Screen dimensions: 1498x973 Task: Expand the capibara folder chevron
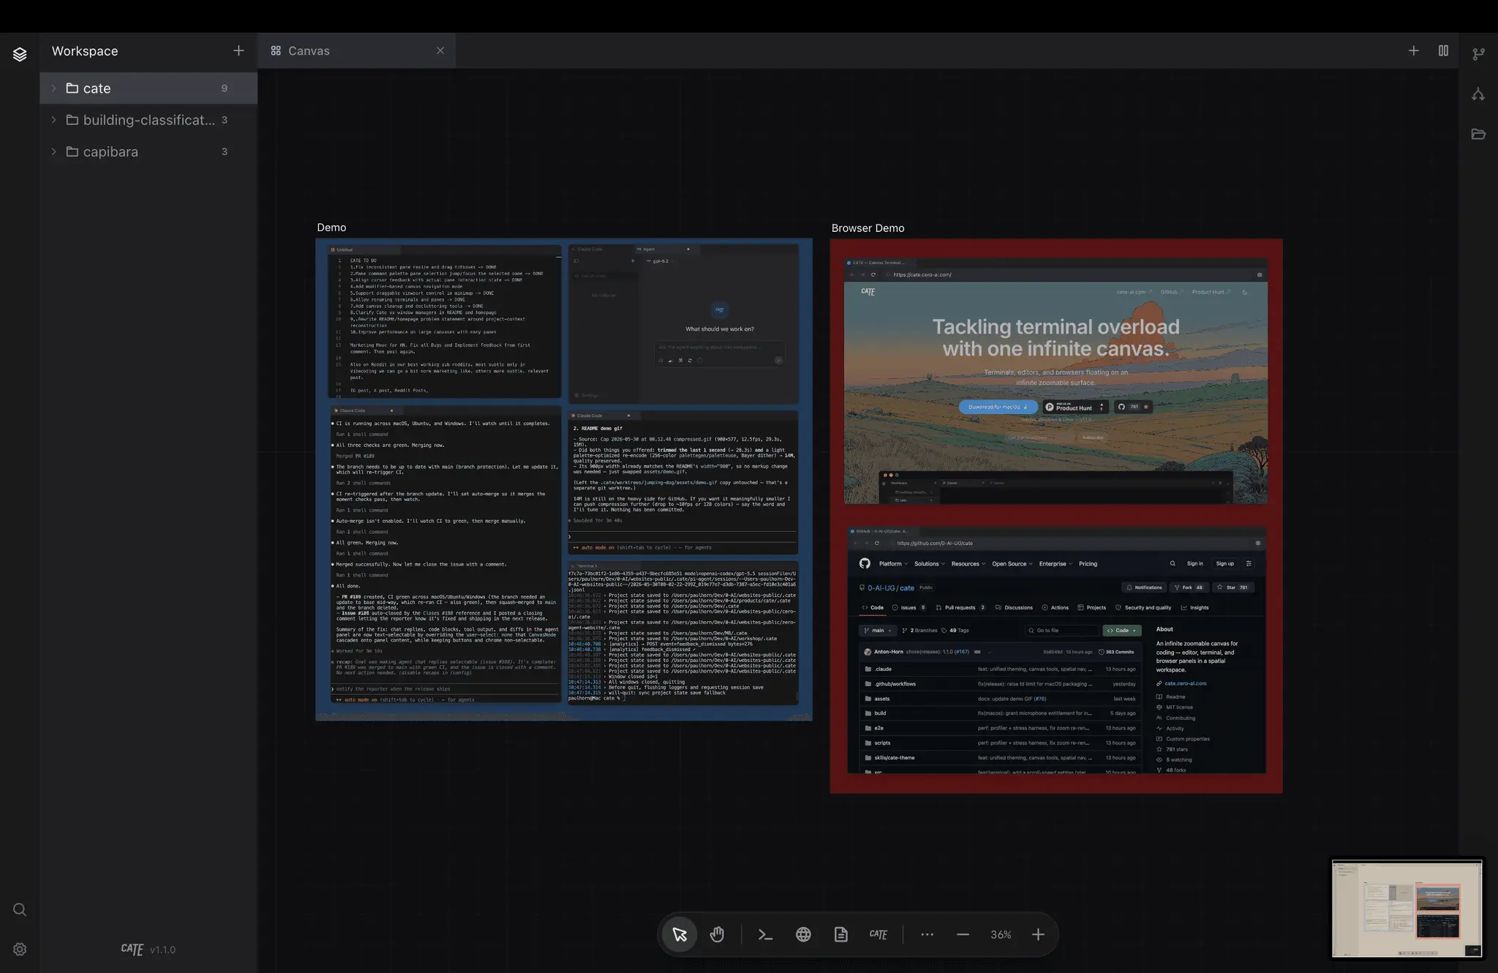click(53, 151)
